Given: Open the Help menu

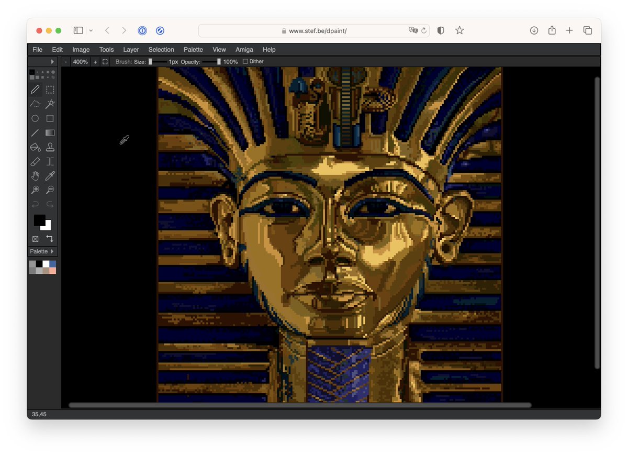Looking at the screenshot, I should [x=269, y=50].
